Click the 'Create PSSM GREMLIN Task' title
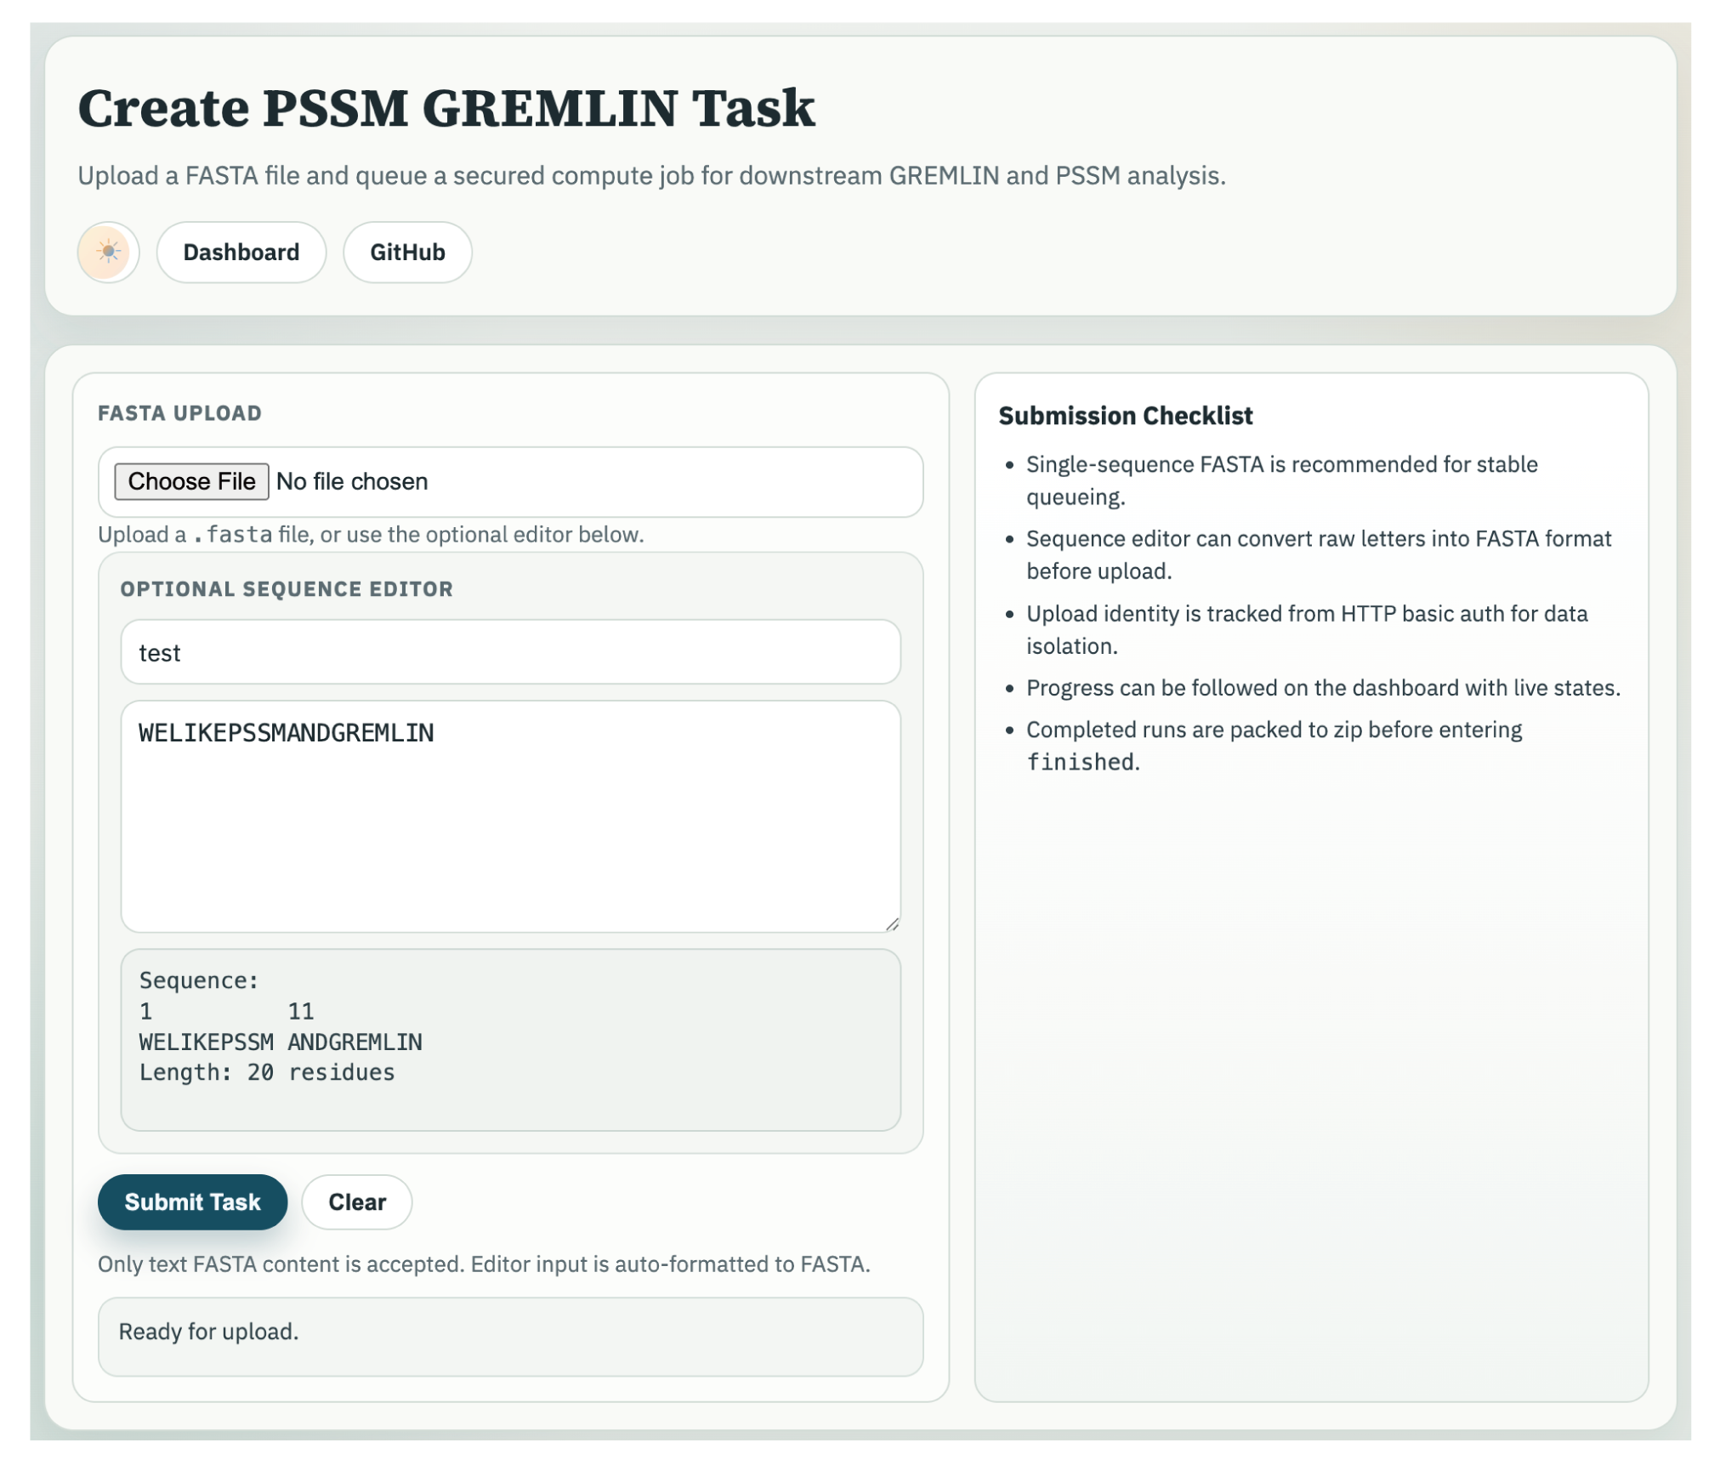 point(446,109)
